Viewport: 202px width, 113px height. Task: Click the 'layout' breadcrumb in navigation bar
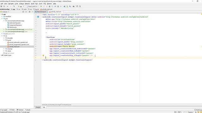coord(37,9)
